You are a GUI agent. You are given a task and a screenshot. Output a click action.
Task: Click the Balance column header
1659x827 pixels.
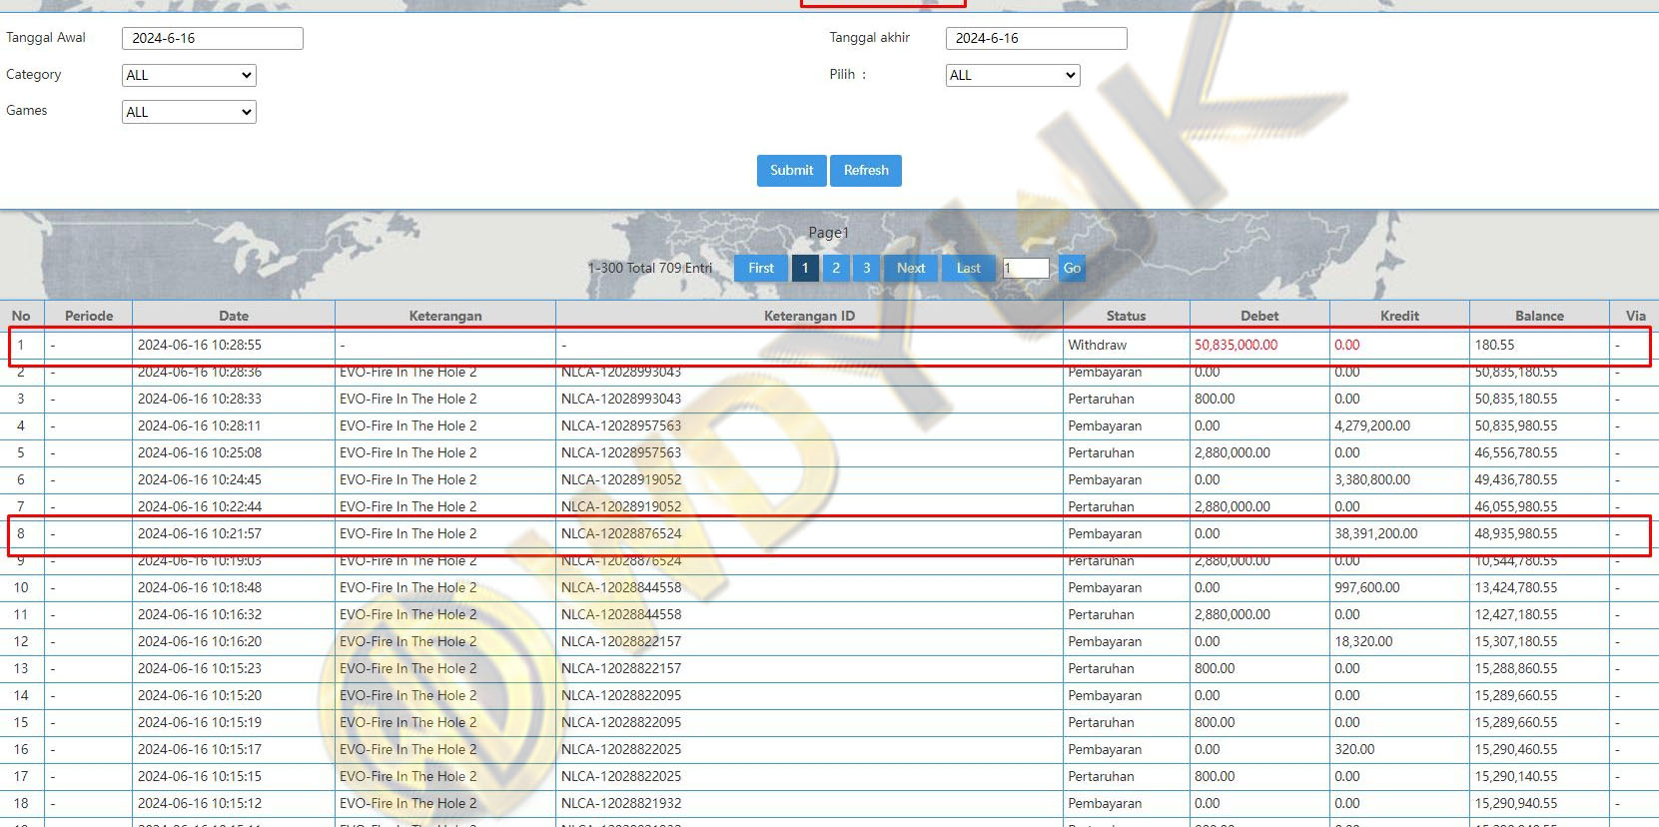1539,316
